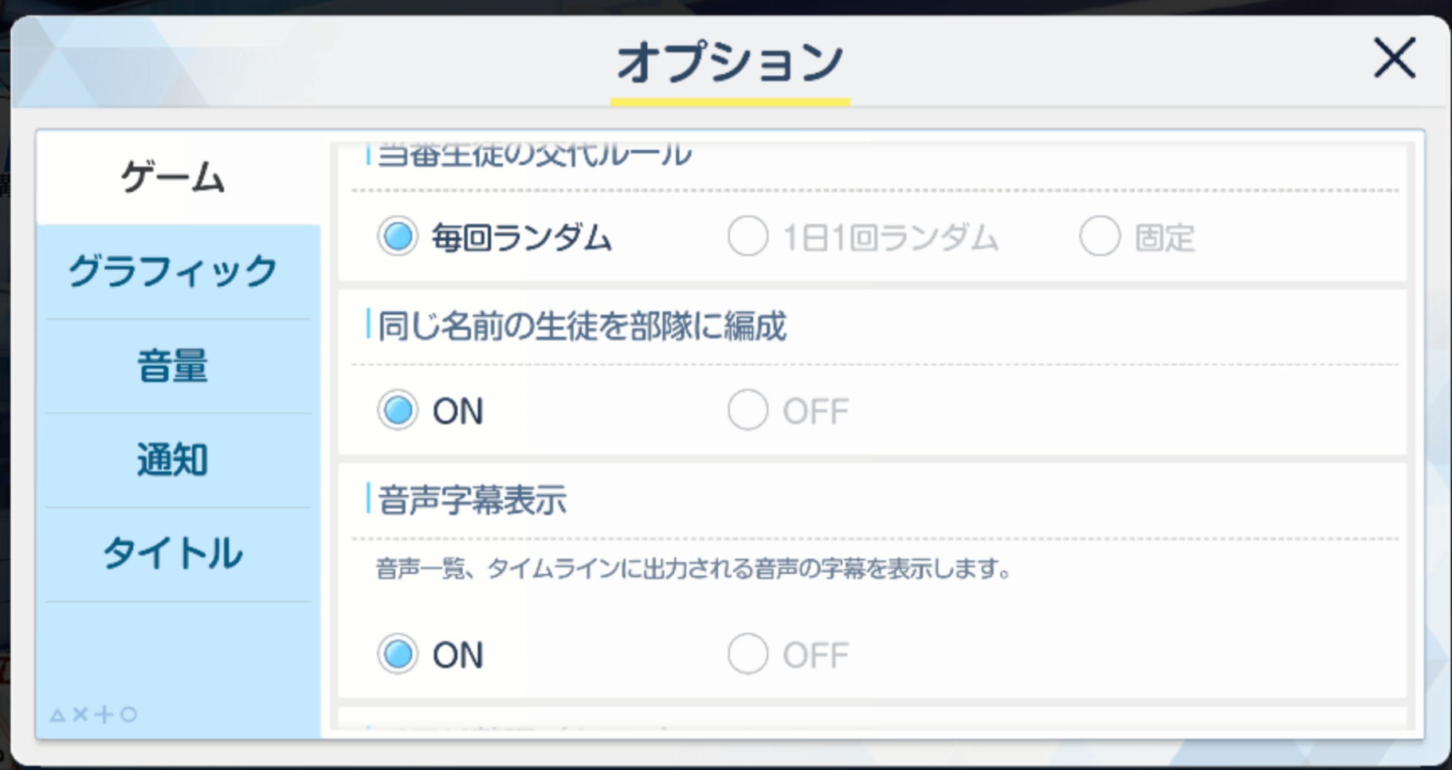Enable 音声字幕表示 with the ON option

[398, 654]
